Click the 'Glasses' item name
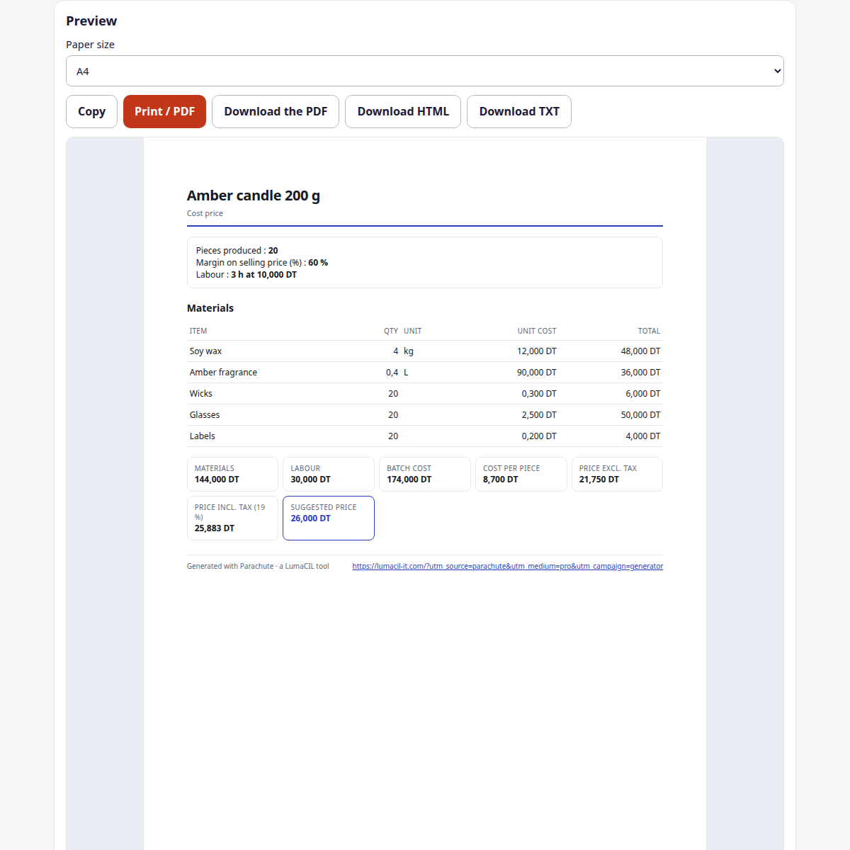 [205, 415]
